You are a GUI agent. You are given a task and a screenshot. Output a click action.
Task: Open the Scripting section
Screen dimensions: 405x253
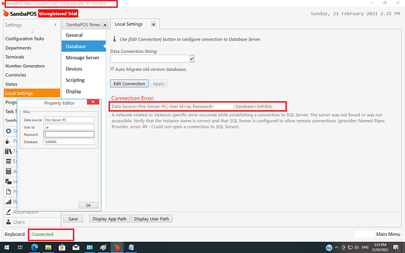[x=84, y=80]
